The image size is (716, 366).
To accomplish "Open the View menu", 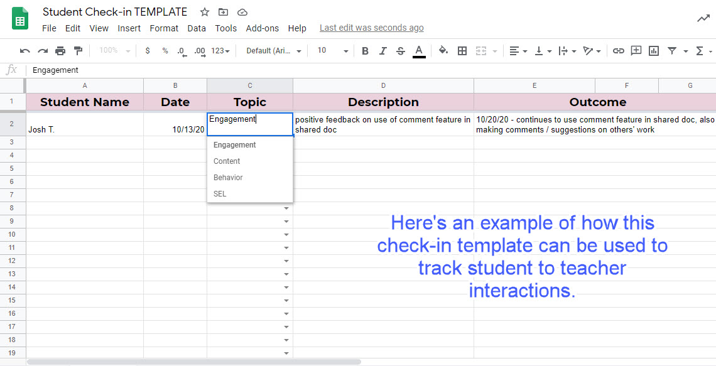I will (x=99, y=28).
